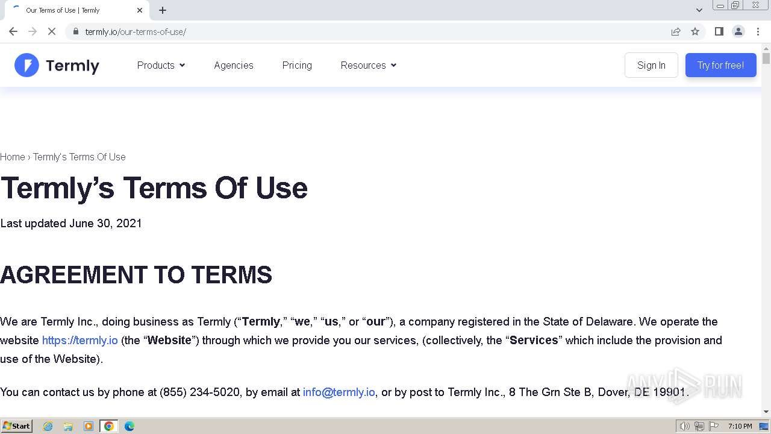Go back to the previous page
The image size is (771, 434).
[13, 31]
